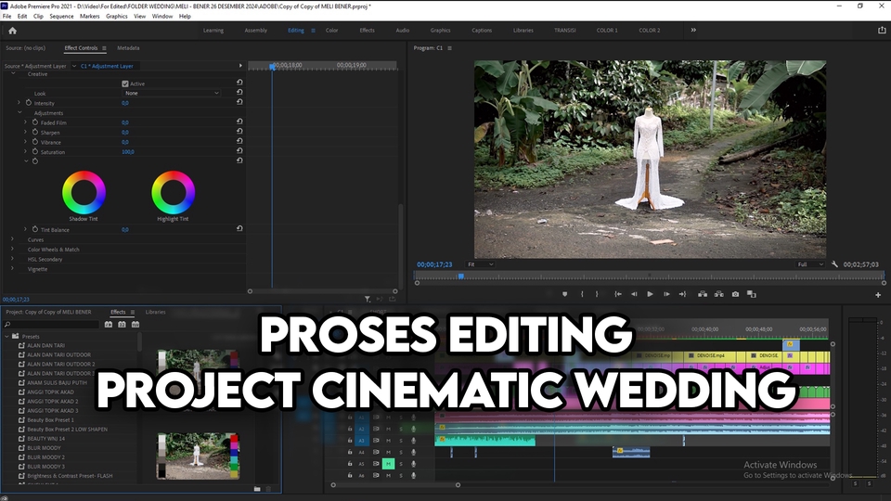Viewport: 891px width, 501px height.
Task: Click the Add Marker button in Program monitor
Action: coord(565,294)
